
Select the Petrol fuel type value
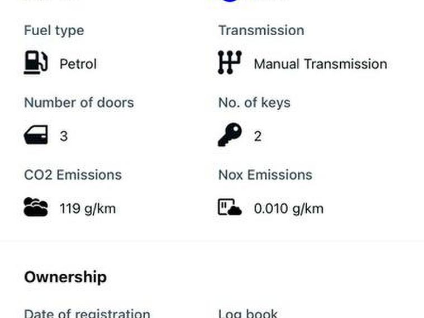(78, 64)
